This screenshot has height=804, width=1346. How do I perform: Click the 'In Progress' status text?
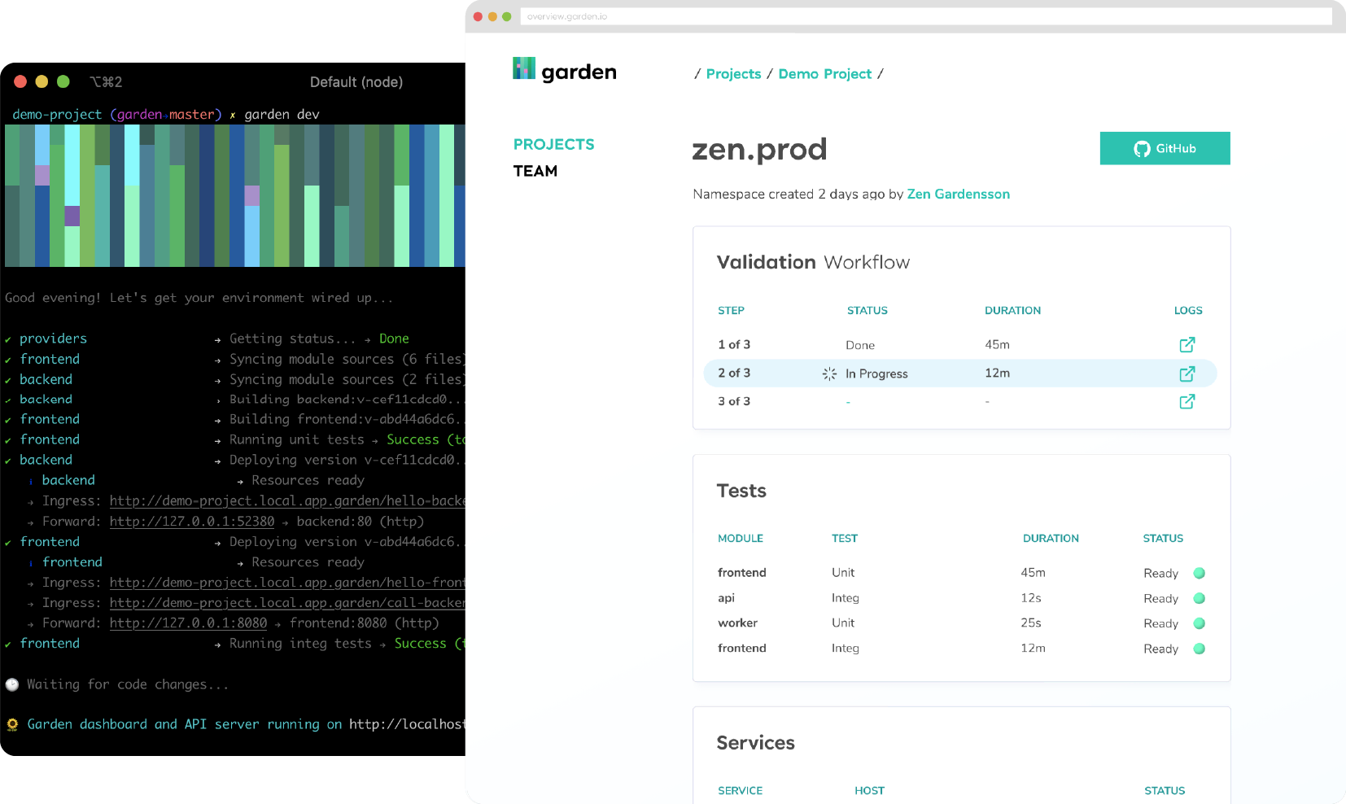[x=876, y=374]
